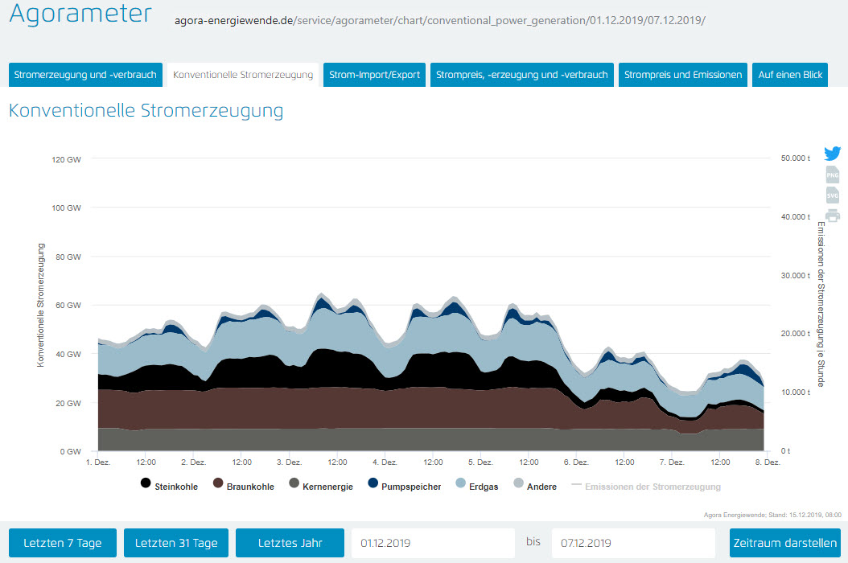Viewport: 848px width, 563px height.
Task: Enable Emissionen der Stromerzeugung line in legend
Action: point(645,487)
